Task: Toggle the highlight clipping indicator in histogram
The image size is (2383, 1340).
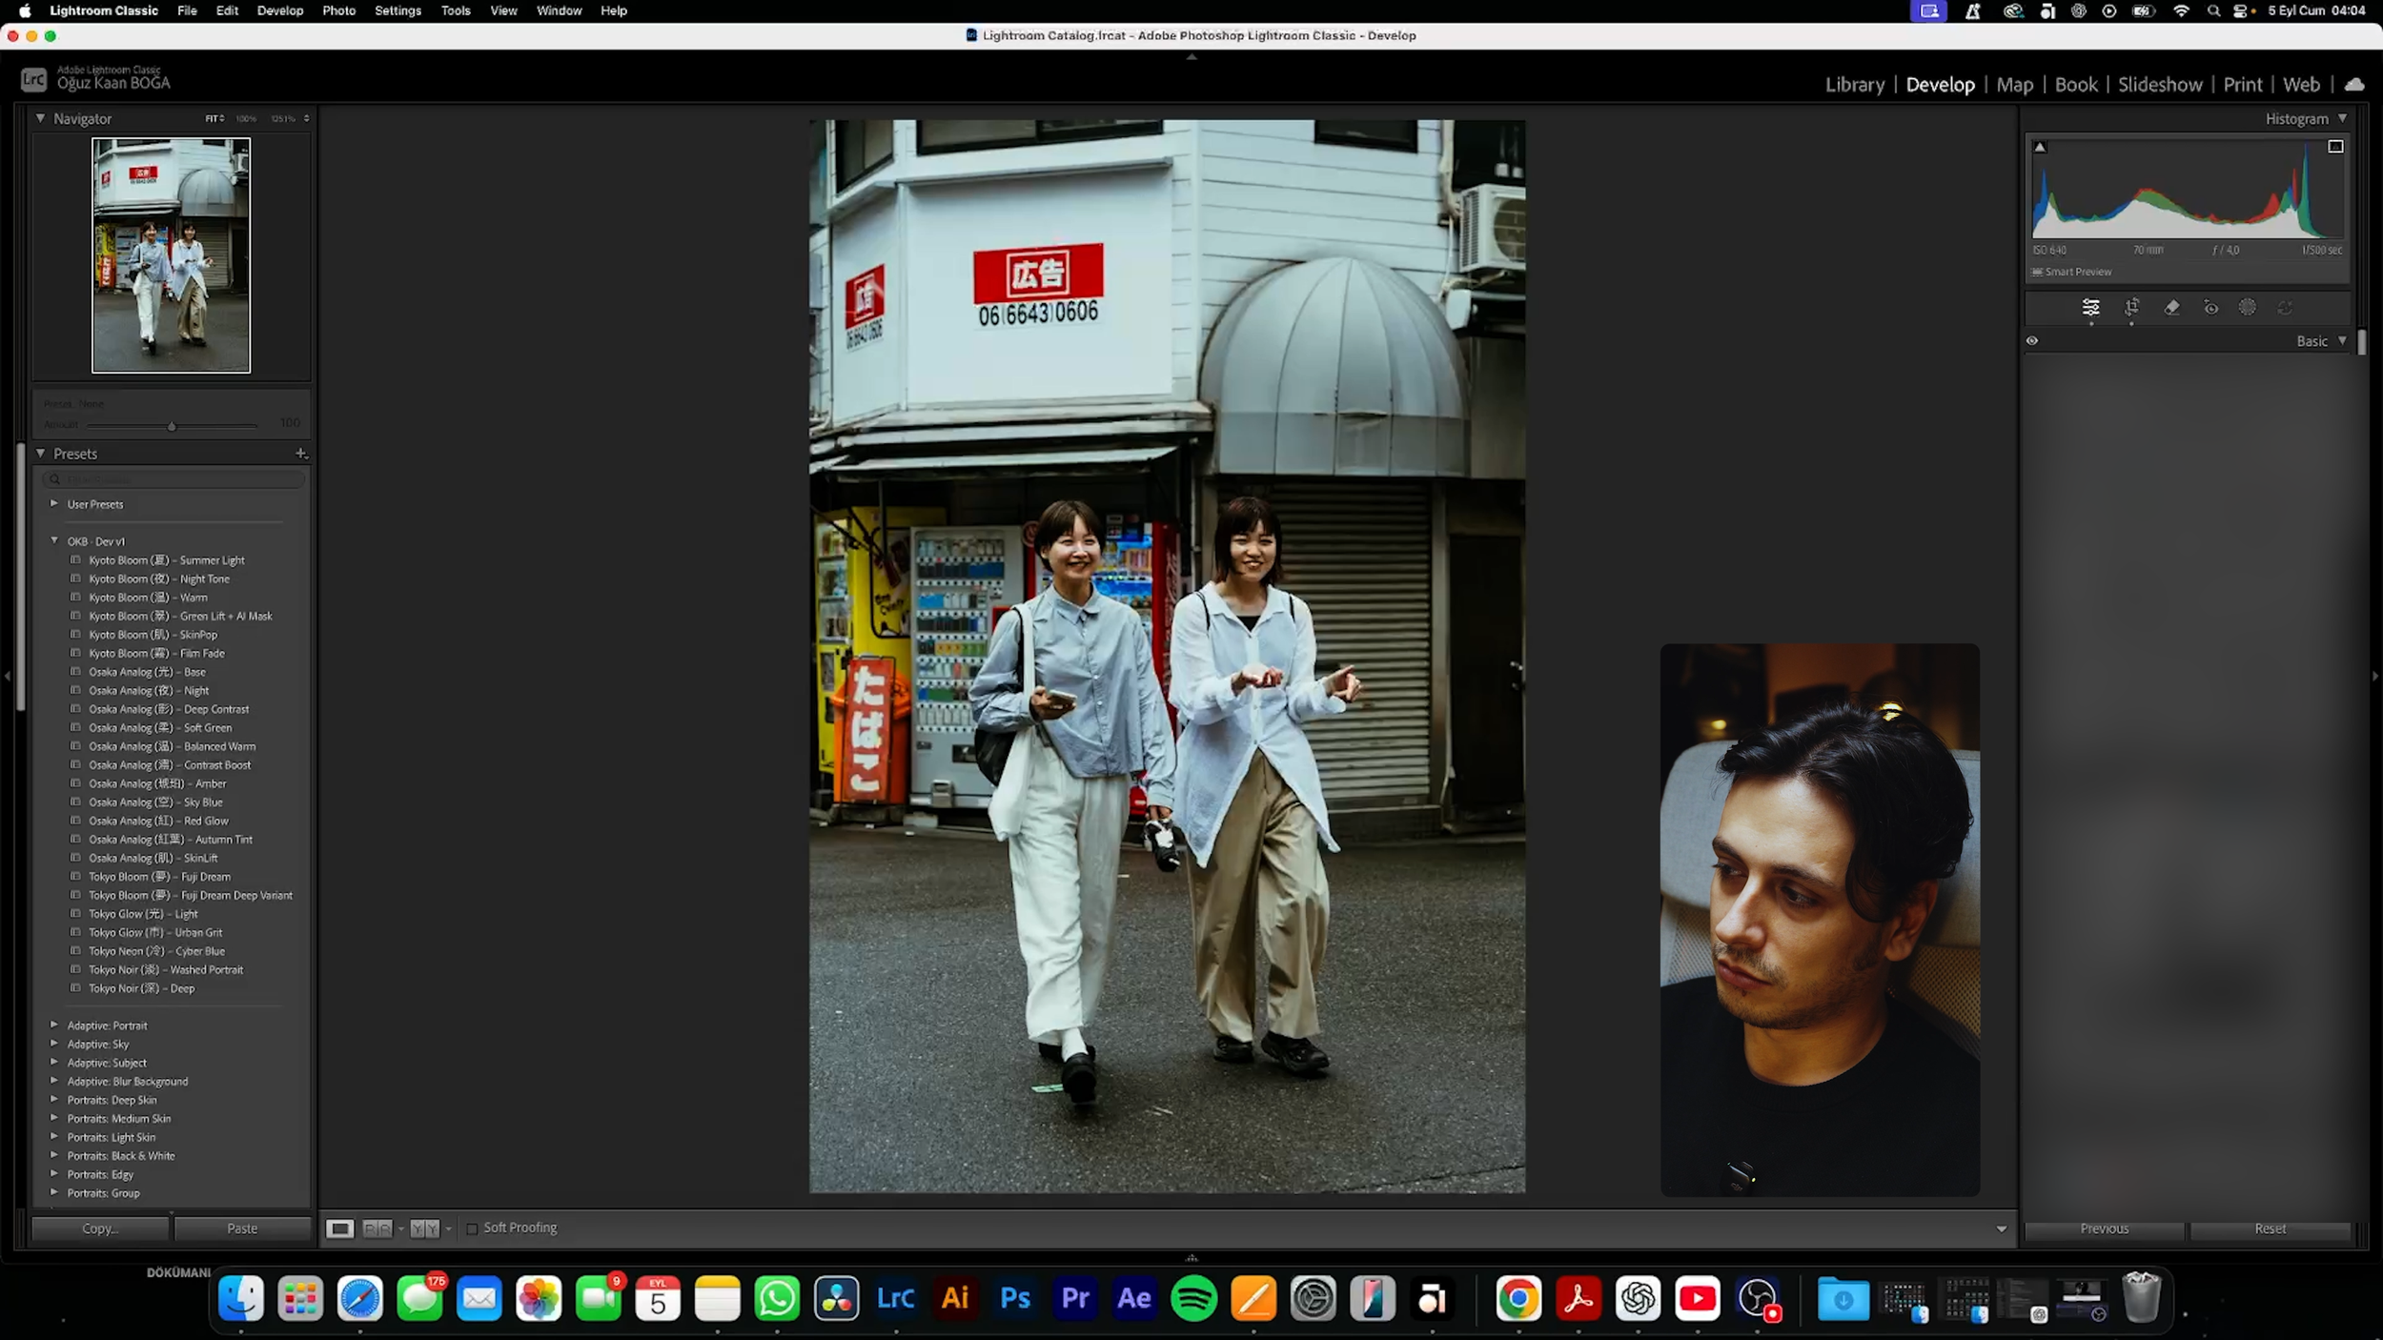Action: tap(2334, 147)
